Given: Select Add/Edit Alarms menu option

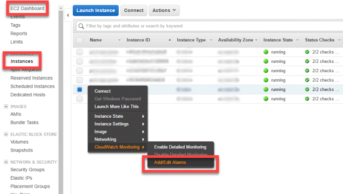Looking at the screenshot, I should click(x=170, y=162).
